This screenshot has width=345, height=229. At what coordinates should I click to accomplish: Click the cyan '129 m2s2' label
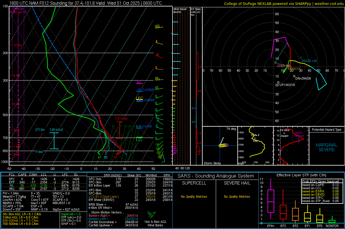pos(56,130)
